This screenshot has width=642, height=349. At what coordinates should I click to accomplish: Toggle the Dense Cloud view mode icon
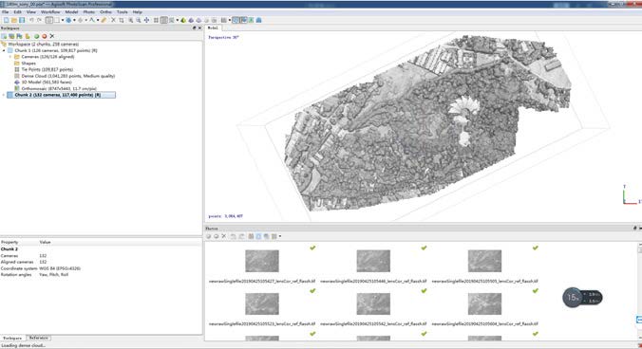tap(163, 20)
